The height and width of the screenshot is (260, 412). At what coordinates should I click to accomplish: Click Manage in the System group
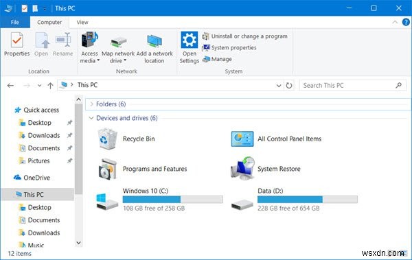tap(217, 59)
